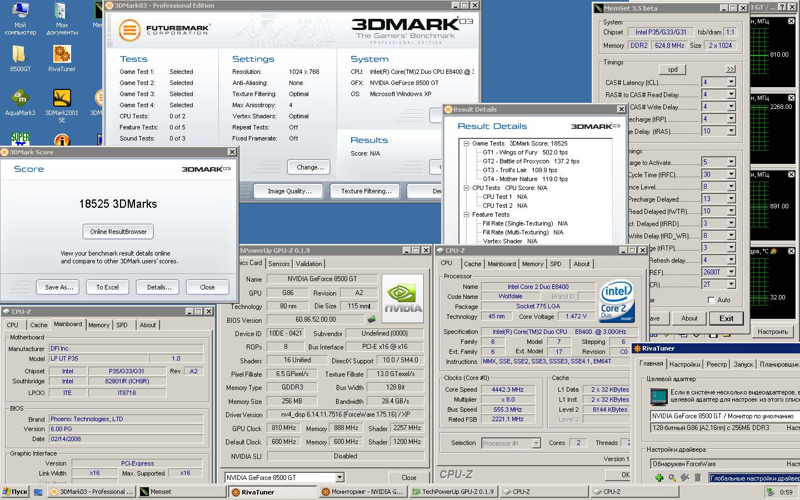Image resolution: width=800 pixels, height=500 pixels.
Task: Click the system tray icon near clock
Action: (770, 492)
